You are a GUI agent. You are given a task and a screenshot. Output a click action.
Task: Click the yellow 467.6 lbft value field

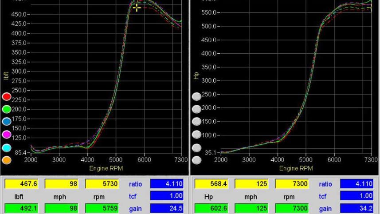(x=21, y=184)
